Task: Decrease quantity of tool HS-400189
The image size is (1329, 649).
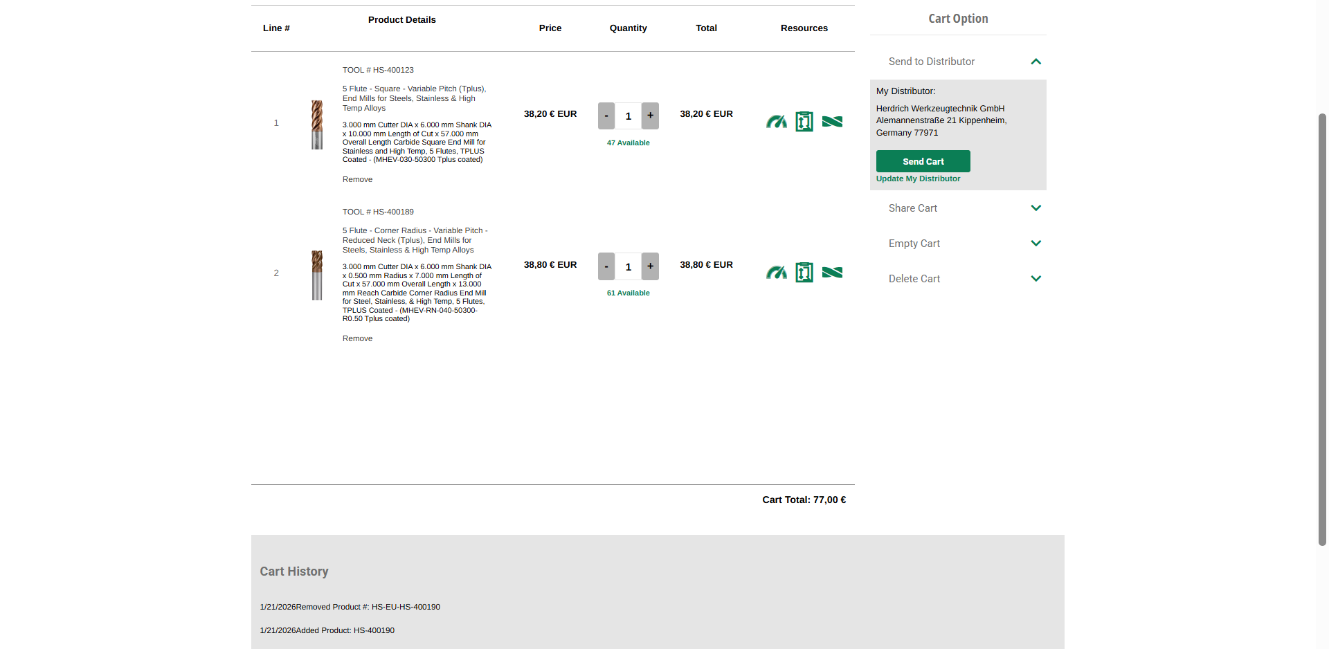Action: pos(606,266)
